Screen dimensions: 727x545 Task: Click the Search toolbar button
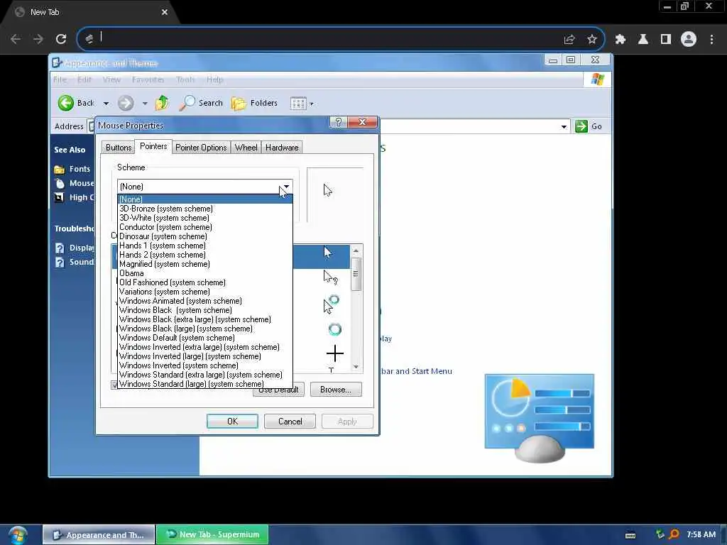click(201, 103)
